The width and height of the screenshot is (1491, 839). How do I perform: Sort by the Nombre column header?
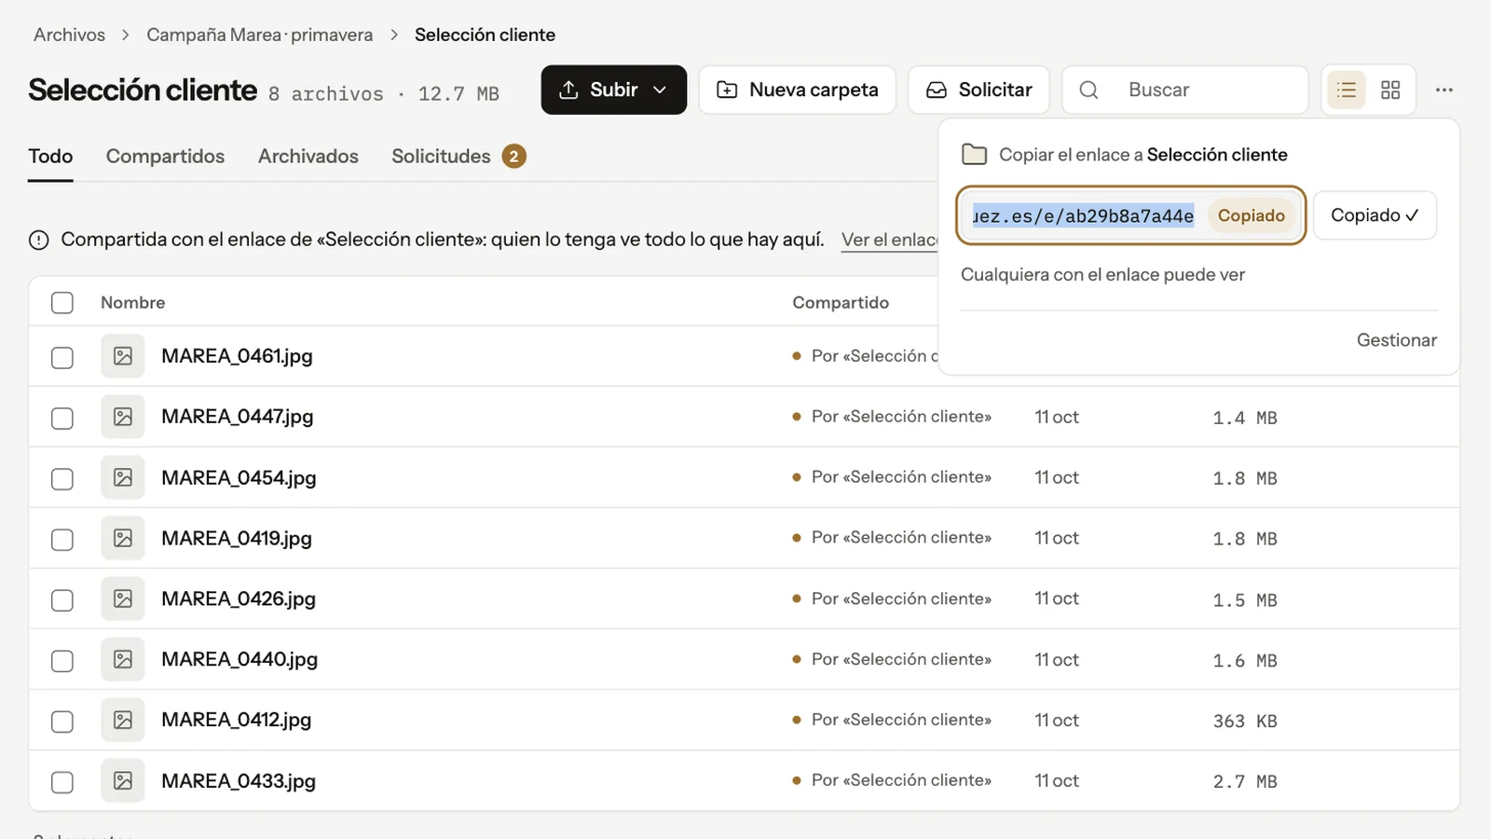[x=133, y=303]
